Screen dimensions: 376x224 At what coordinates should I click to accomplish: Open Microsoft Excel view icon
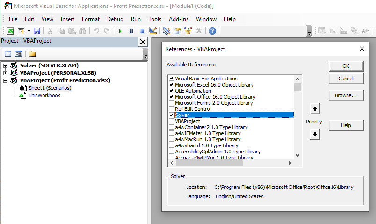pos(10,31)
